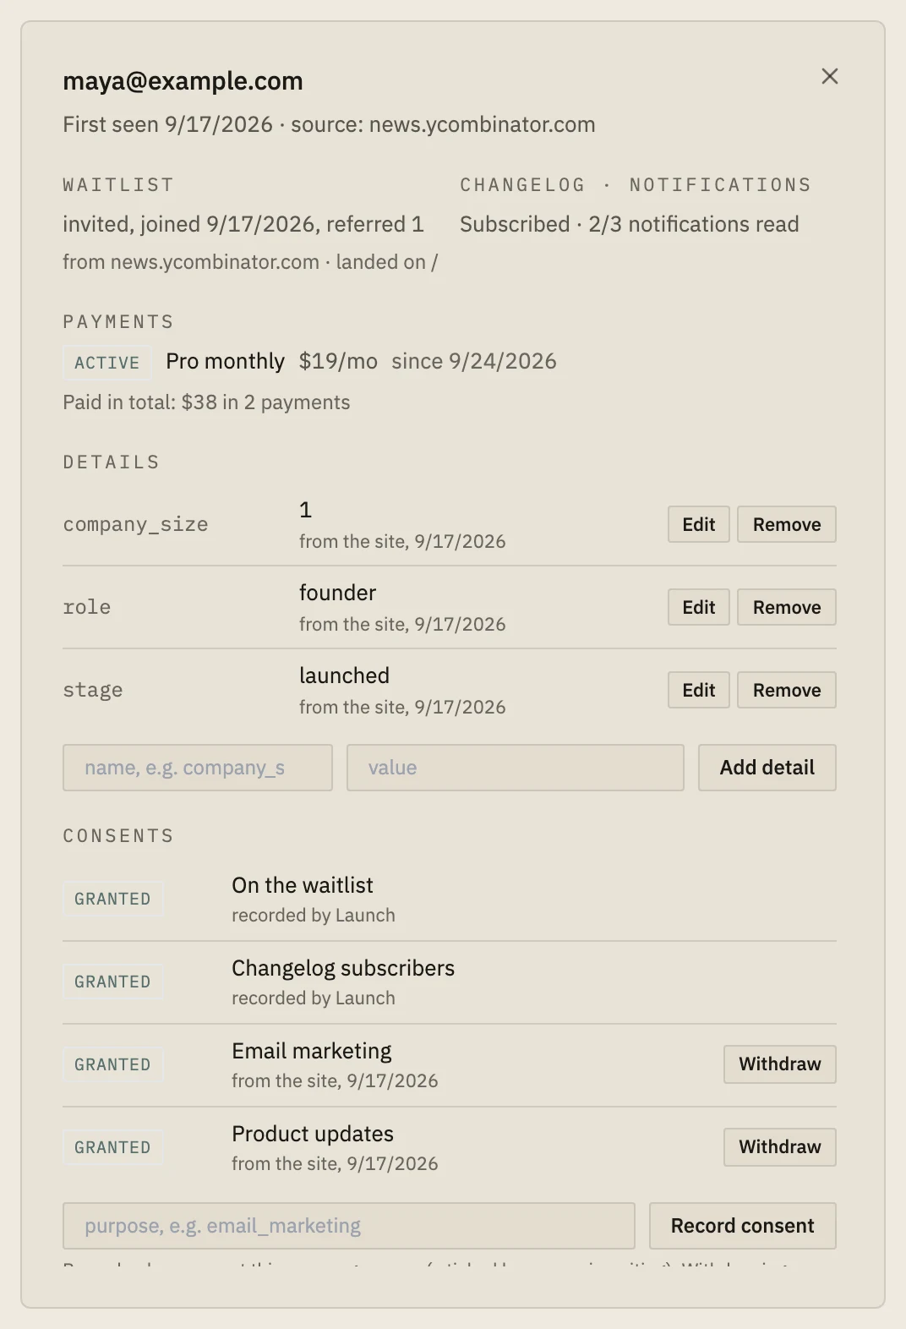Click the 'On the waitlist' consent title

tap(303, 885)
